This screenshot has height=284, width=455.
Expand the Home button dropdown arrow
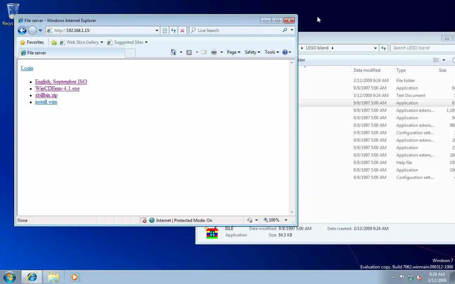(181, 52)
